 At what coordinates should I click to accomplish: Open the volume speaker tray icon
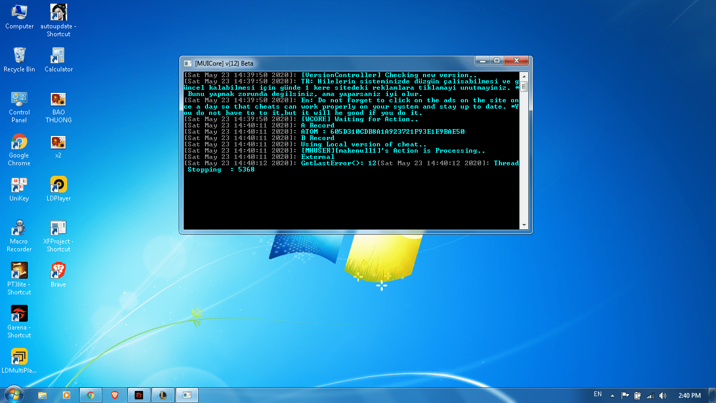pos(663,395)
